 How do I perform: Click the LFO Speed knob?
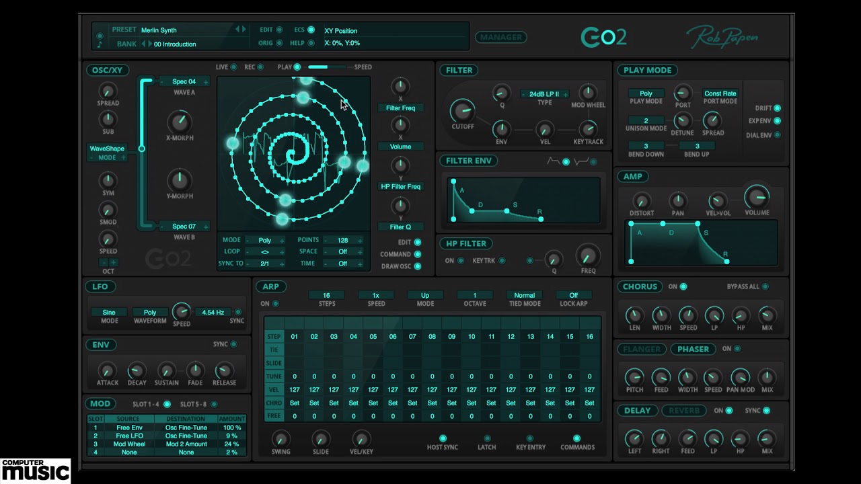pos(181,311)
